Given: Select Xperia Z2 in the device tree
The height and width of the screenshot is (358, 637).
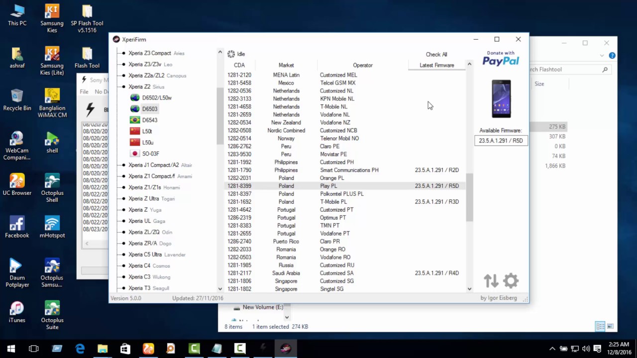Looking at the screenshot, I should [x=139, y=87].
